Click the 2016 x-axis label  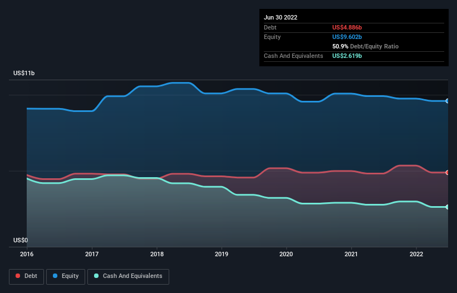tap(27, 254)
